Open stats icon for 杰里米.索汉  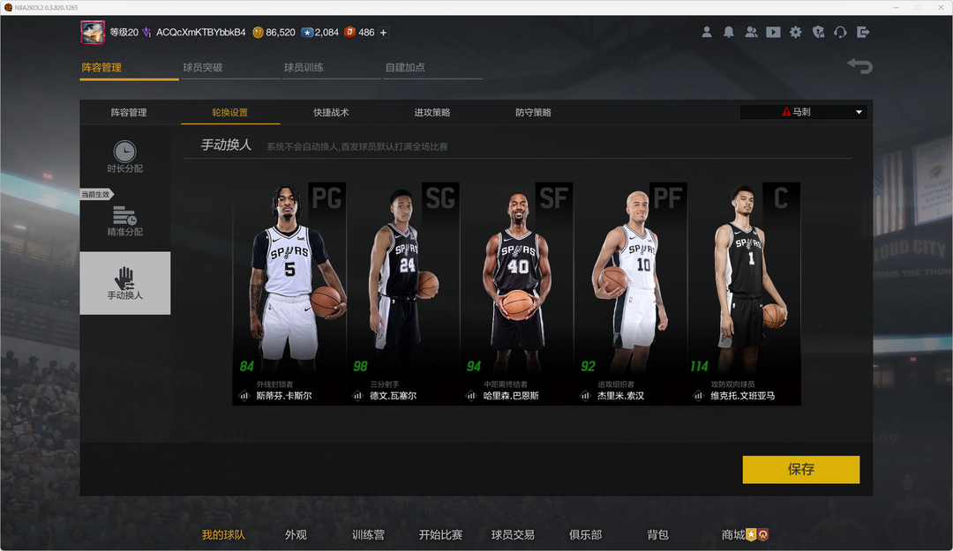pyautogui.click(x=585, y=396)
